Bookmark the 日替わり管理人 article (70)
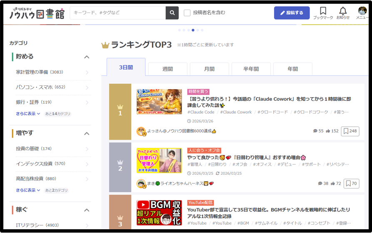The width and height of the screenshot is (372, 233). [351, 183]
